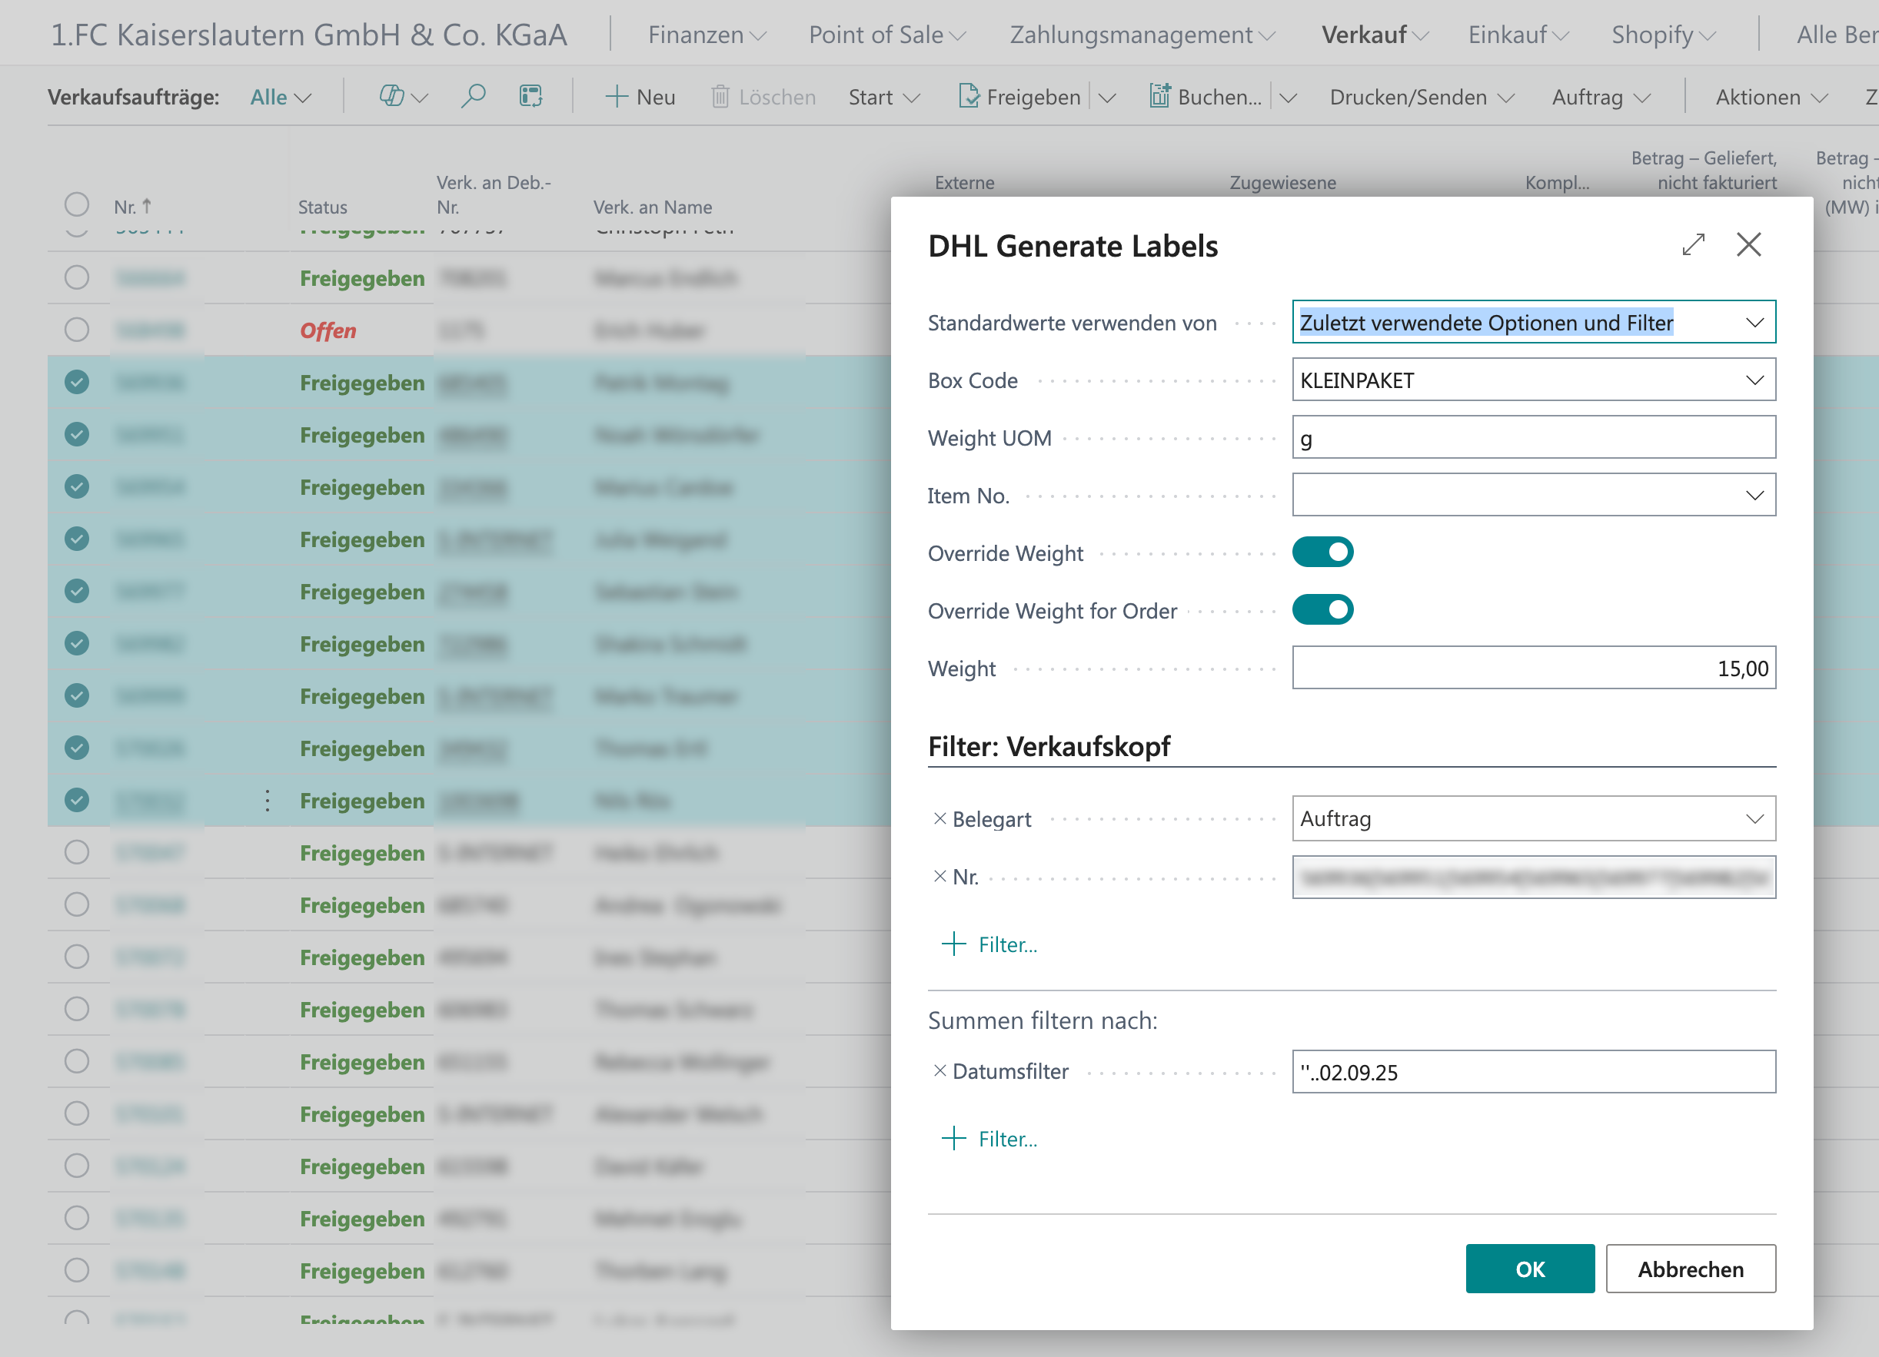Remove the Belegart filter with its X icon
Screen dimensions: 1879x1357
(x=939, y=819)
